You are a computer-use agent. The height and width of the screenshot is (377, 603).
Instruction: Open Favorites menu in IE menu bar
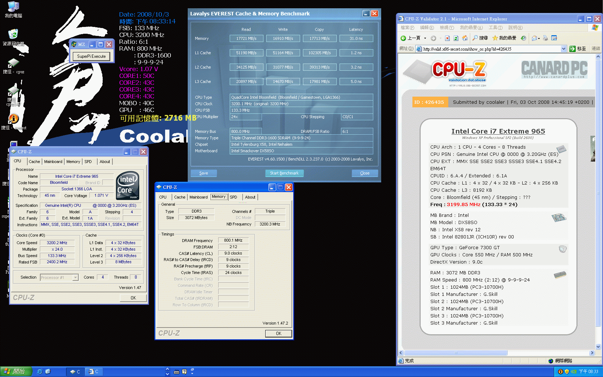tap(471, 28)
